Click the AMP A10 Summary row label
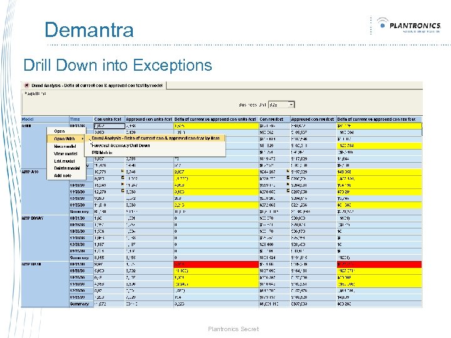This screenshot has height=338, width=451. (81, 212)
